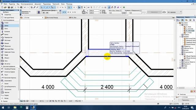This screenshot has width=196, height=110.
Task: Expand the Справка node in Navigator
Action: click(178, 68)
